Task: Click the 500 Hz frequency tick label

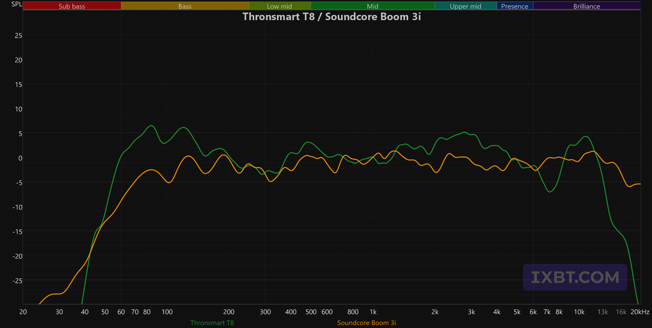Action: (x=311, y=312)
